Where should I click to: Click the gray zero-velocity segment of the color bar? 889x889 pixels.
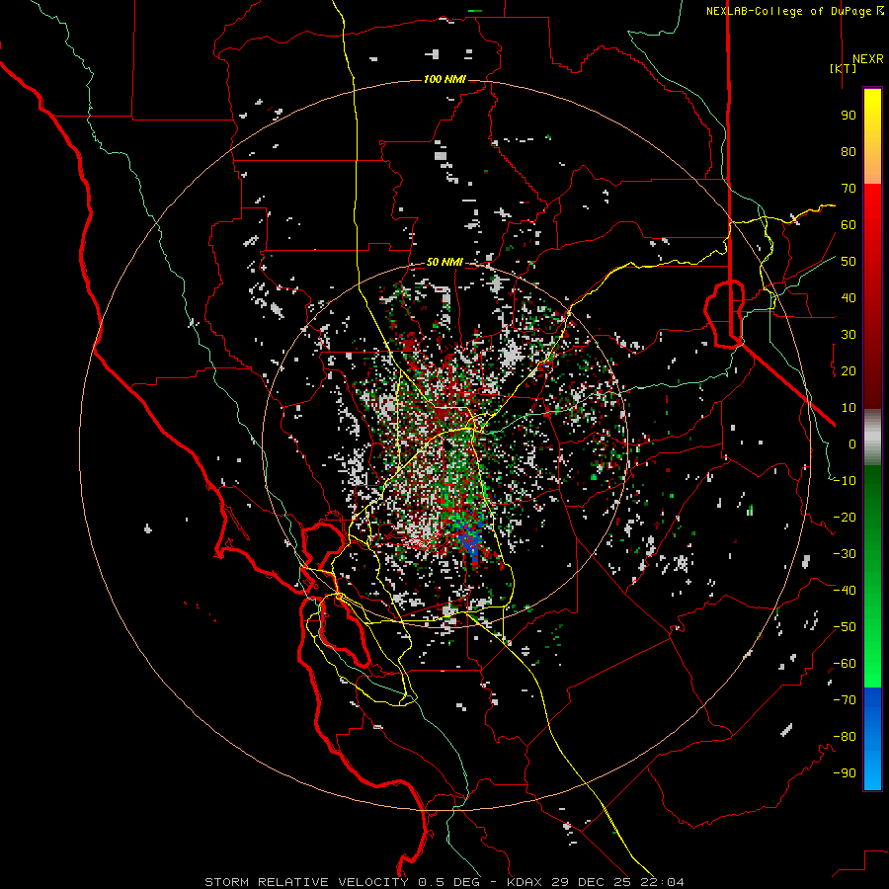click(x=872, y=438)
